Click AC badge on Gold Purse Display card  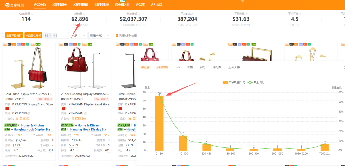click(10, 44)
